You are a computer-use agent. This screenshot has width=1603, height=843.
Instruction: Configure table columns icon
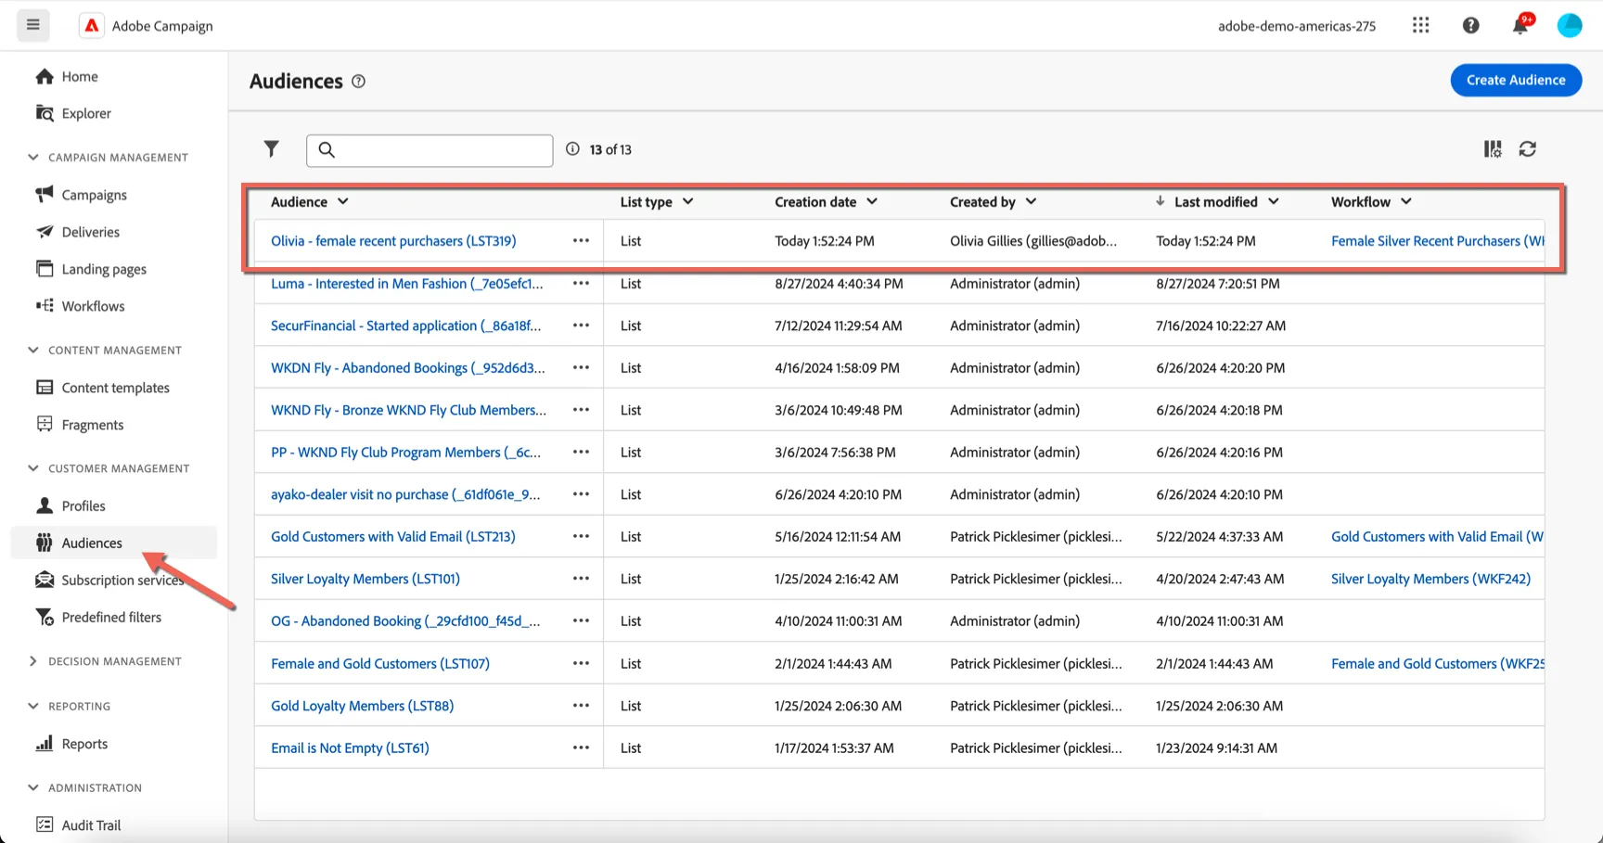(x=1493, y=149)
